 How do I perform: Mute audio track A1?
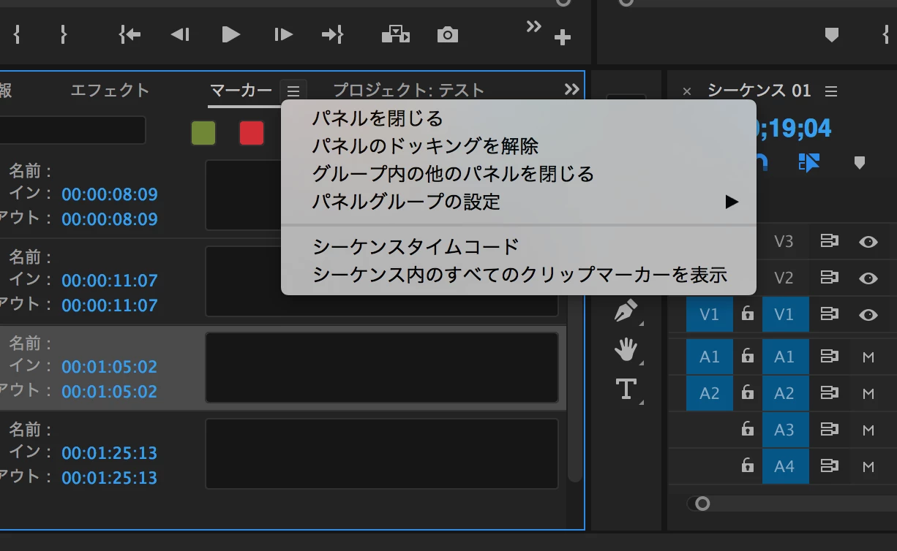pyautogui.click(x=868, y=357)
